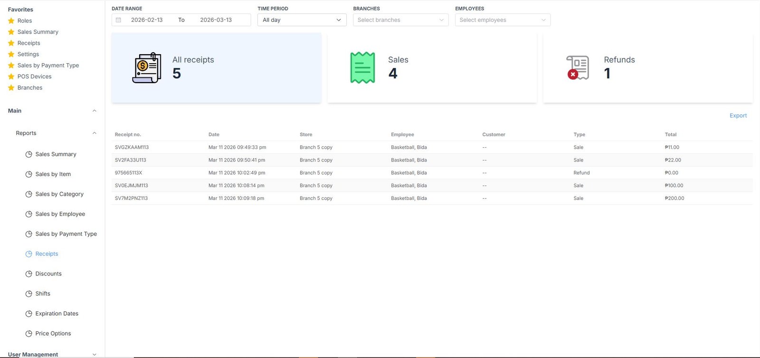This screenshot has width=760, height=358.
Task: Click the Export link
Action: [738, 116]
